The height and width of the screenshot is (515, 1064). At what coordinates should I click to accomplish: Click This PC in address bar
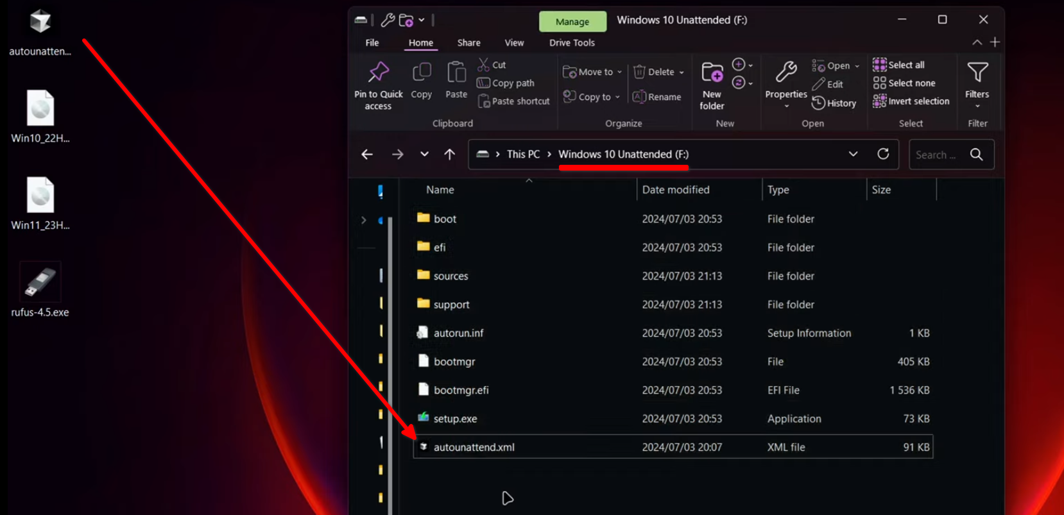523,155
